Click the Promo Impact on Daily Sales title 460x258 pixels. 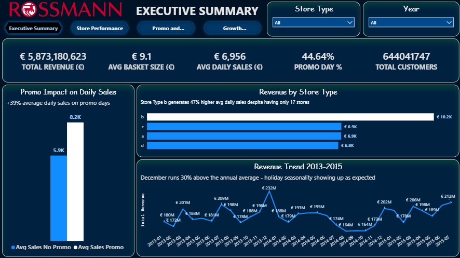point(69,92)
